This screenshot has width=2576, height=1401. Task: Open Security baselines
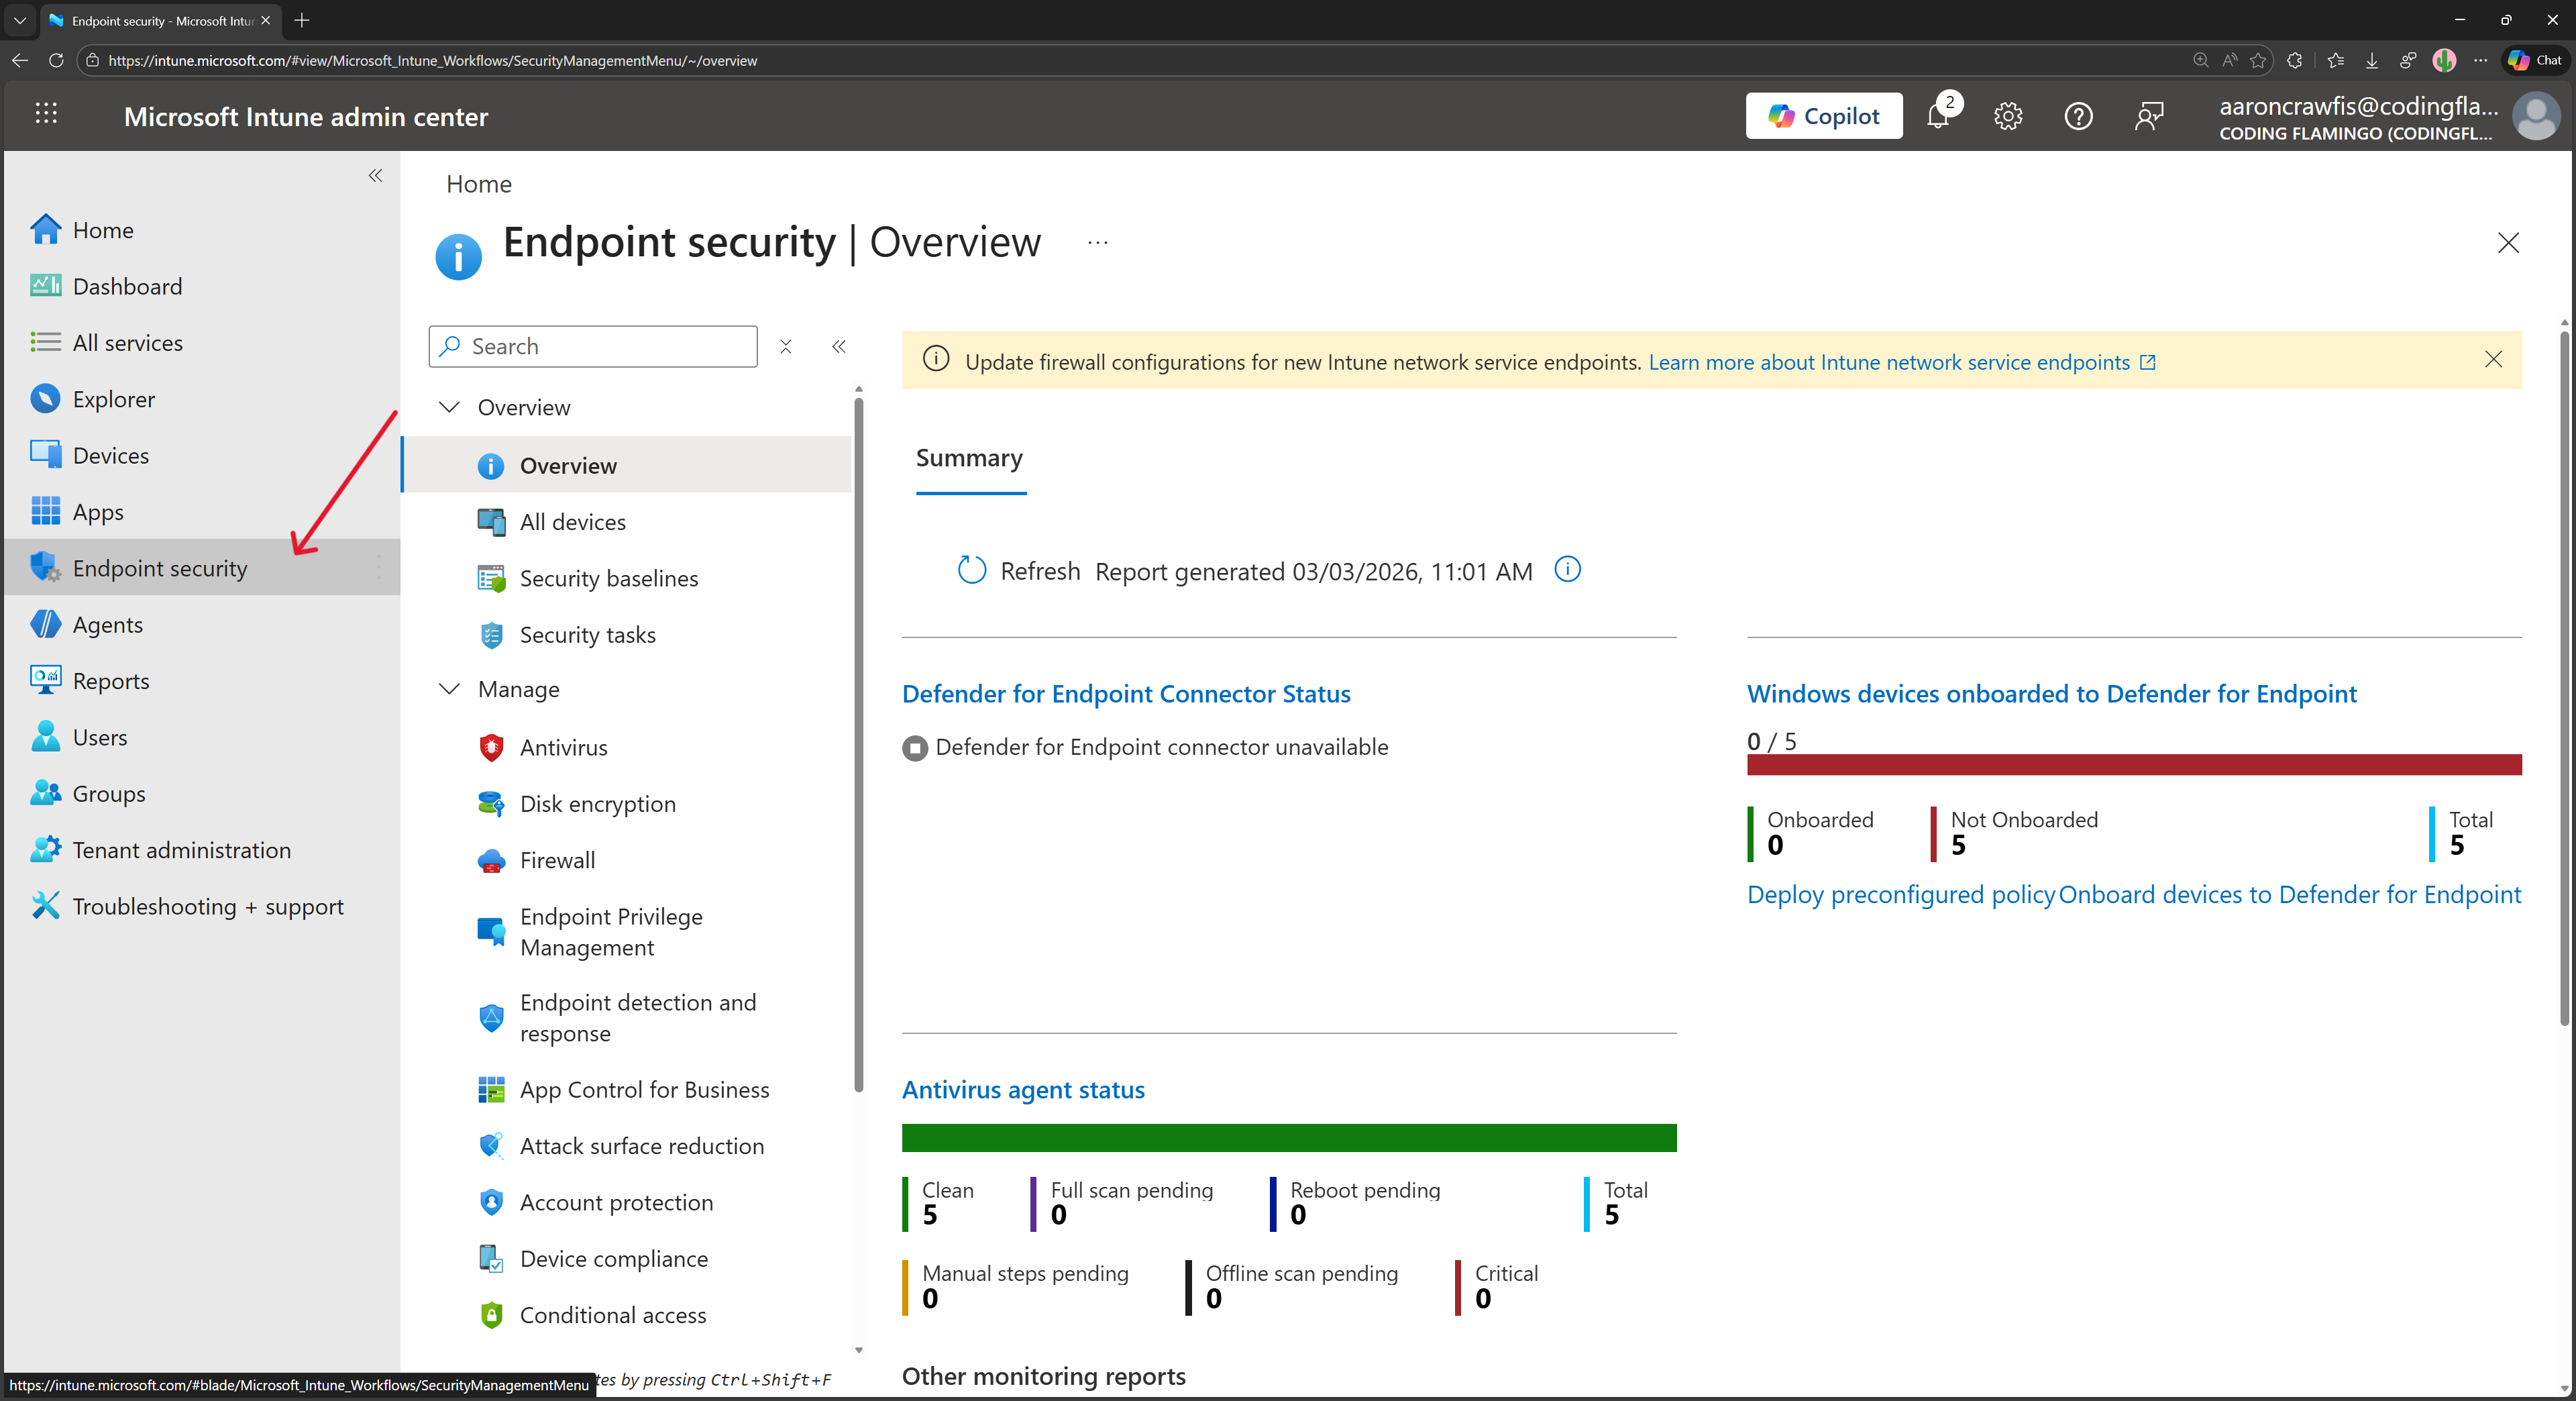pyautogui.click(x=608, y=578)
